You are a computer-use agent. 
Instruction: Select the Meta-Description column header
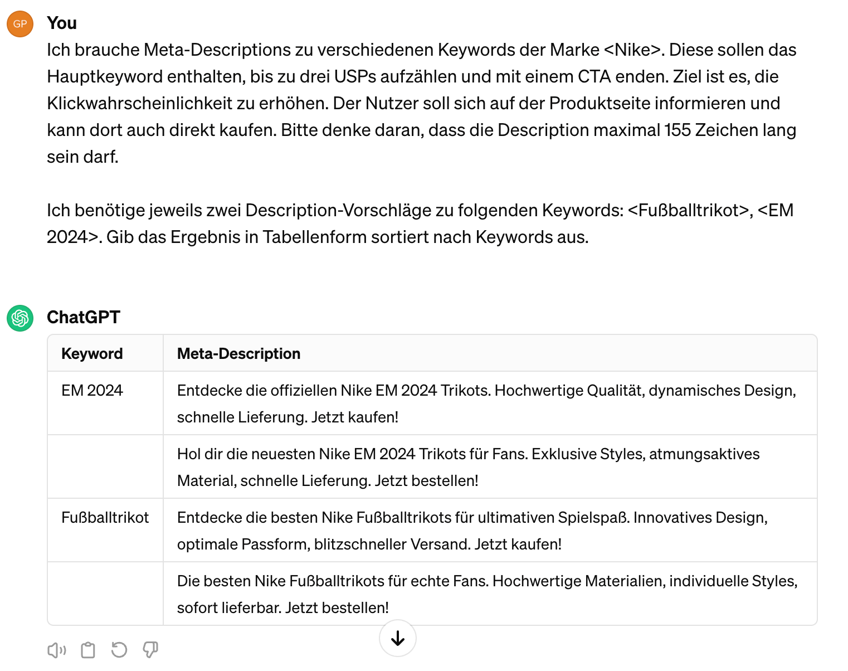[x=238, y=354]
